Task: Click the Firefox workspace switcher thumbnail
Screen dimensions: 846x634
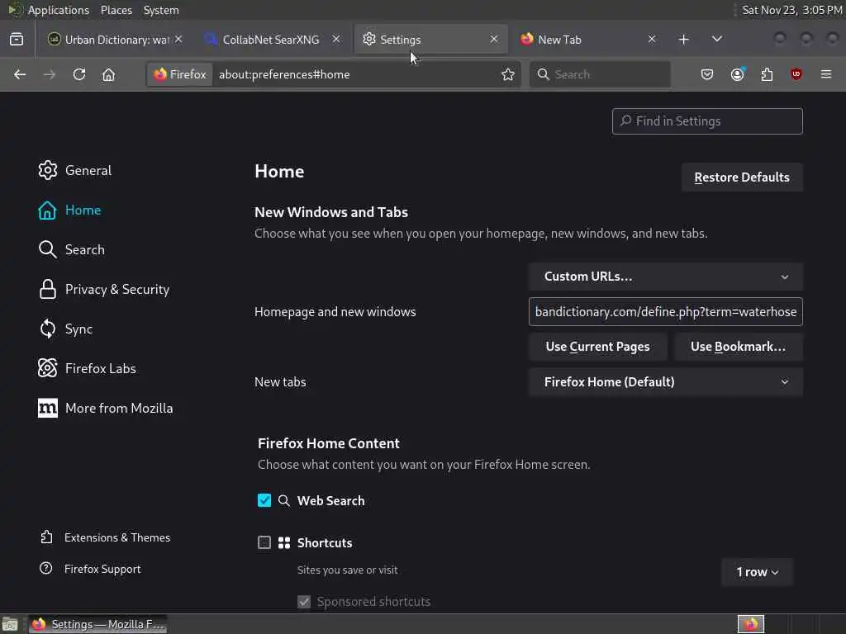Action: click(x=751, y=624)
